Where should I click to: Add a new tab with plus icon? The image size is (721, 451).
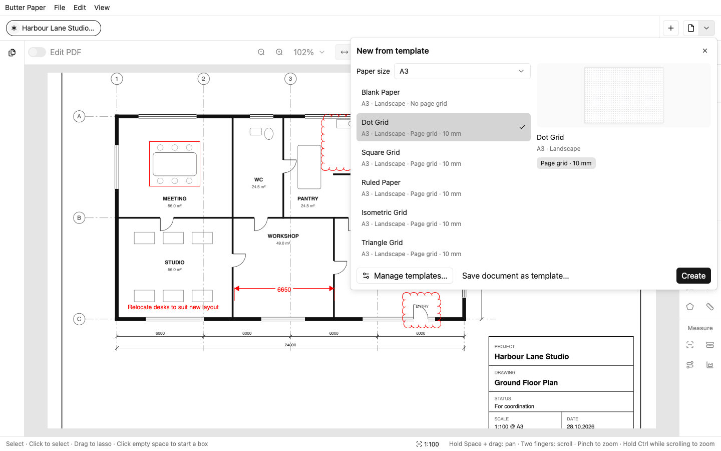(x=671, y=28)
